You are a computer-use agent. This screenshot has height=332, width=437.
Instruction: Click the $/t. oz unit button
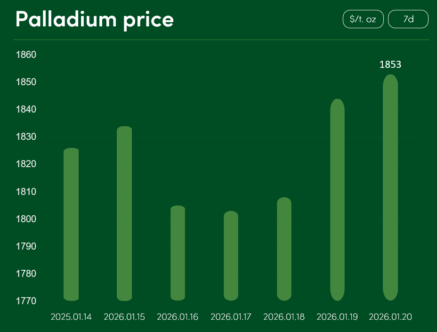tap(363, 19)
